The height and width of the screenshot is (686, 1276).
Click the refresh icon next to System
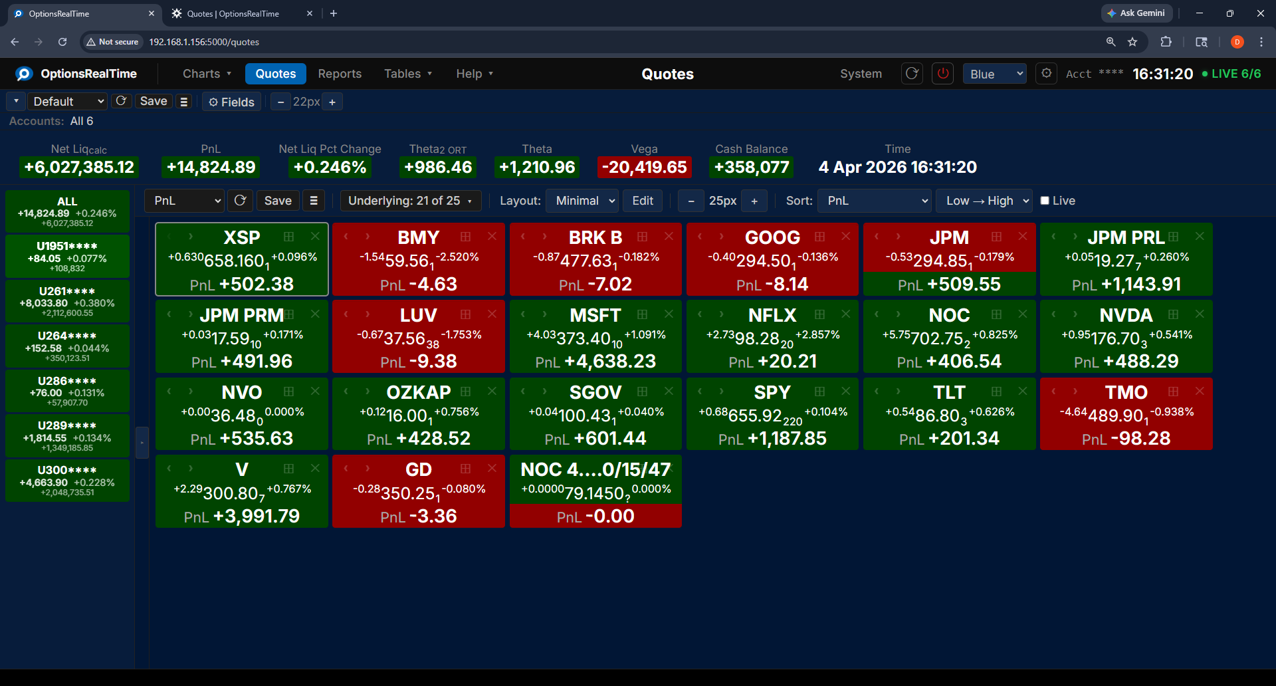tap(912, 74)
